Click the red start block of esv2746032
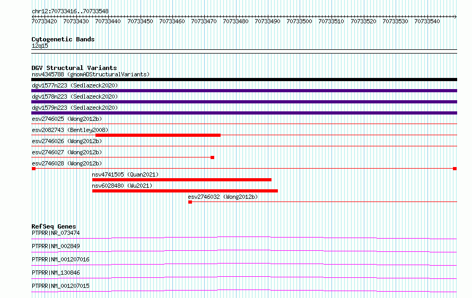 pyautogui.click(x=190, y=202)
